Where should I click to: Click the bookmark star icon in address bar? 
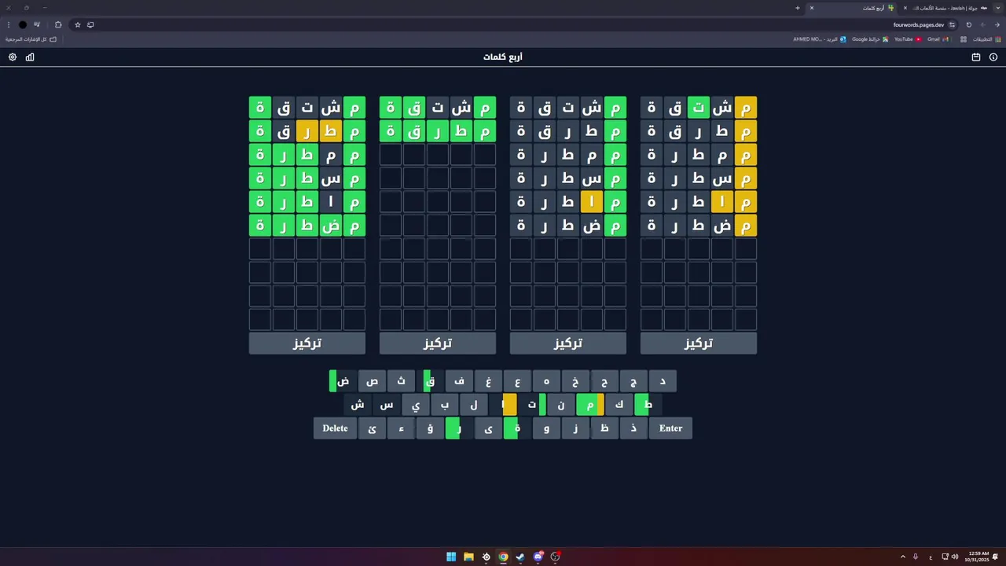78,24
